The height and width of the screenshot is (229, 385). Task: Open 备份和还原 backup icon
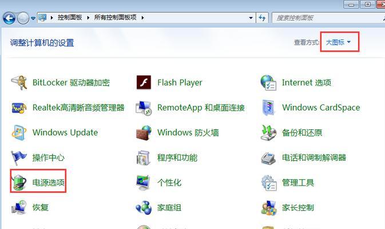[x=268, y=133]
